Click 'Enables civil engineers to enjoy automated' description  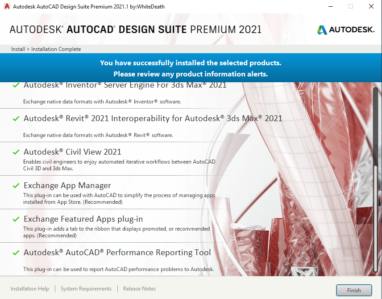[119, 165]
